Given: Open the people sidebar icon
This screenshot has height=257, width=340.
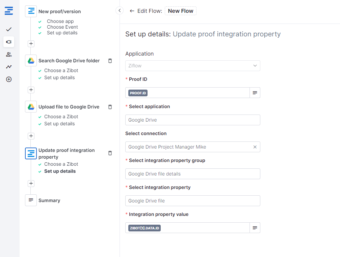Looking at the screenshot, I should [x=9, y=54].
